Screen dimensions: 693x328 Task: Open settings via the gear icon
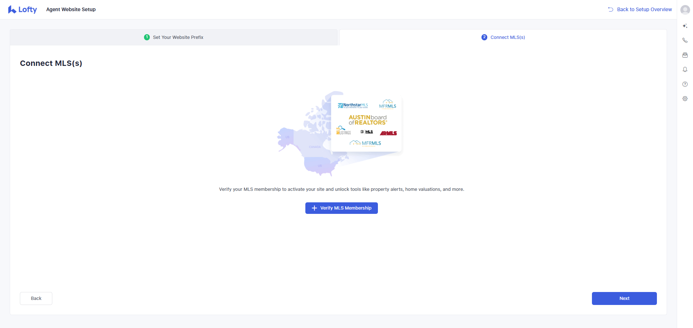pos(685,99)
